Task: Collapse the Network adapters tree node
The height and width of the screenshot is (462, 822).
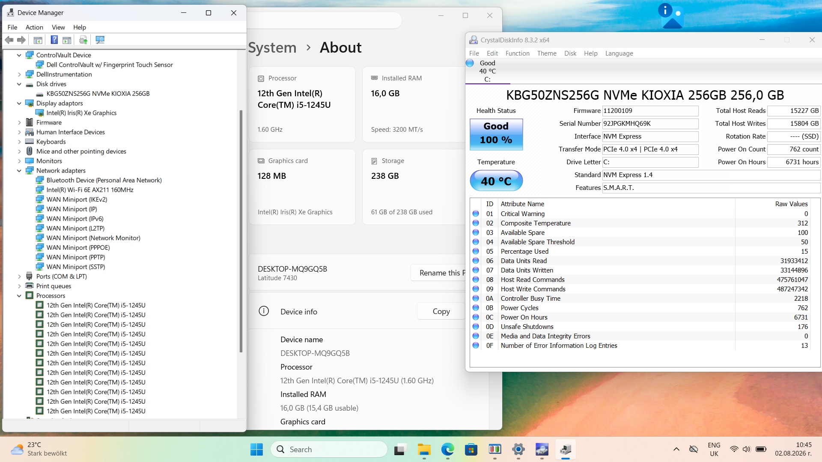Action: click(19, 171)
